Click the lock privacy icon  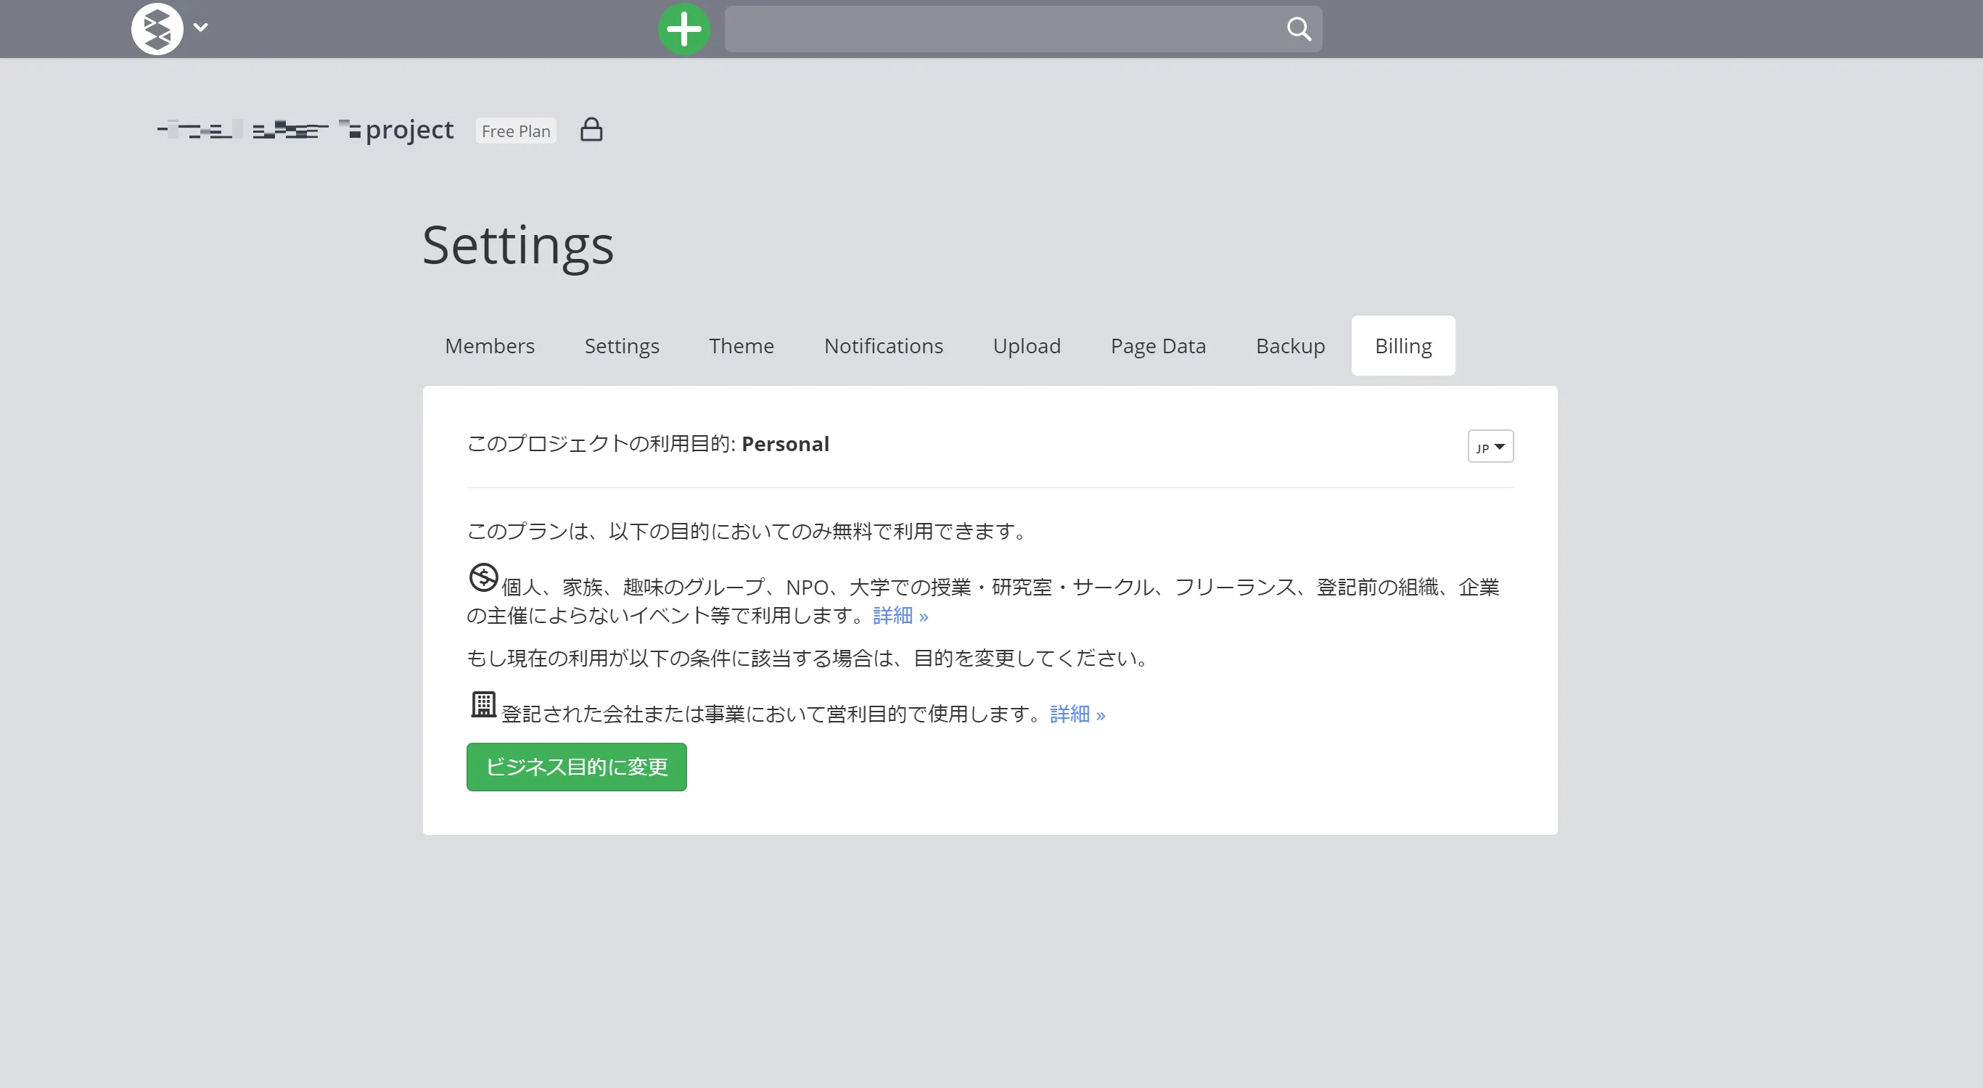pyautogui.click(x=591, y=129)
